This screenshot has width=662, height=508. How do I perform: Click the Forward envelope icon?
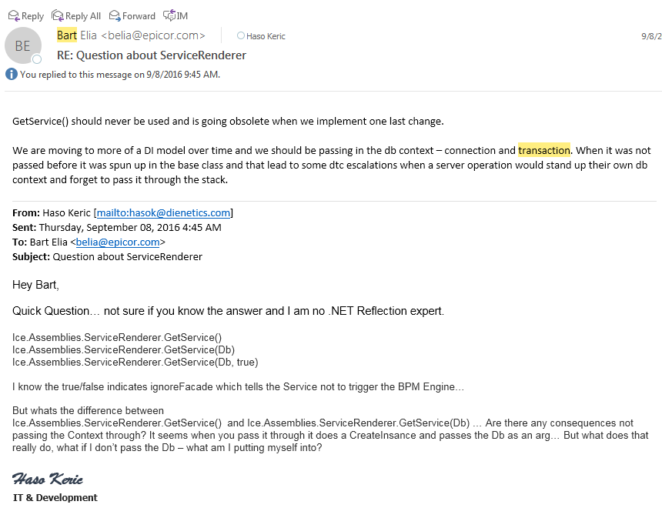click(x=115, y=15)
